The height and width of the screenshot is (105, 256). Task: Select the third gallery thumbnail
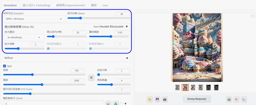pos(193,87)
